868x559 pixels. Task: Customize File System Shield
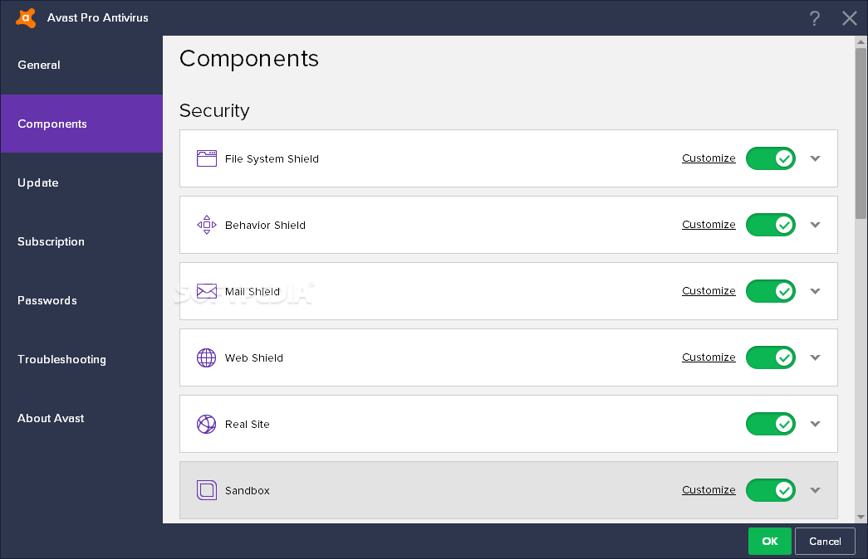(709, 158)
